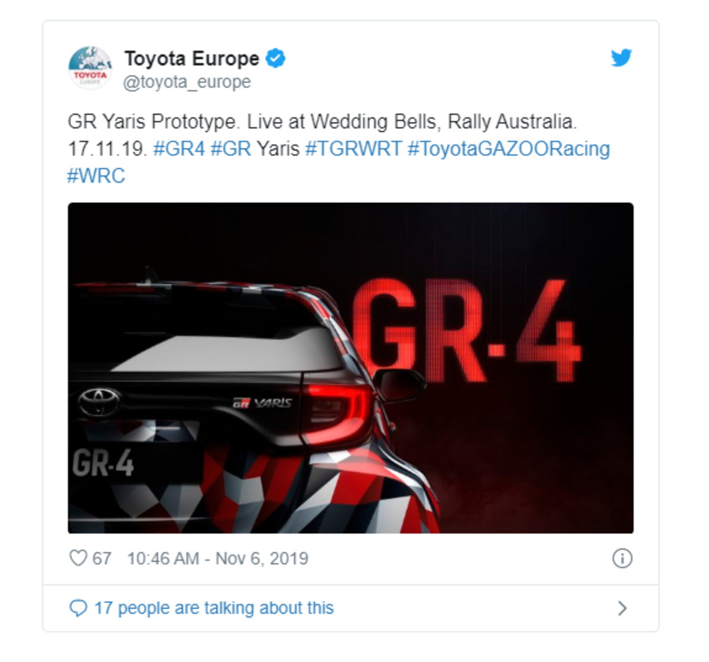Open the #TGRWRT hashtag link
The image size is (709, 662).
pyautogui.click(x=353, y=148)
